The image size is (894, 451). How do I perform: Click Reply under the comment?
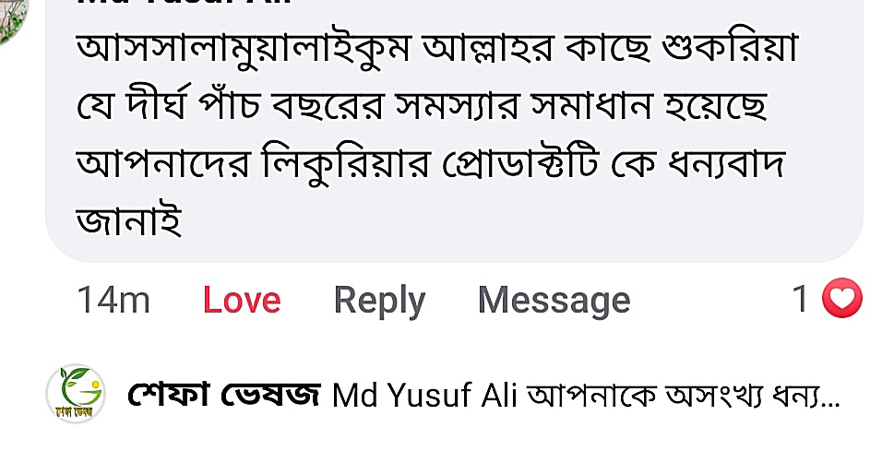[379, 300]
